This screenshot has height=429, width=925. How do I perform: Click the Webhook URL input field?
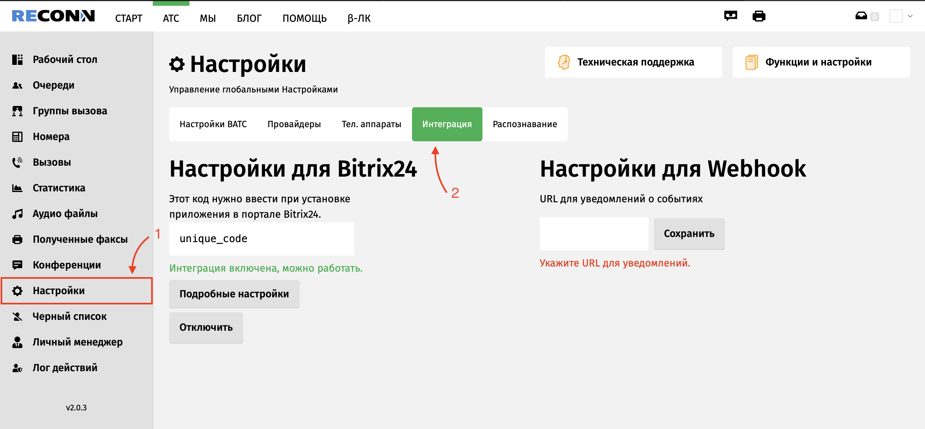594,234
